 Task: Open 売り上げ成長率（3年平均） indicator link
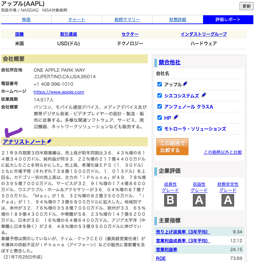pyautogui.click(x=183, y=232)
